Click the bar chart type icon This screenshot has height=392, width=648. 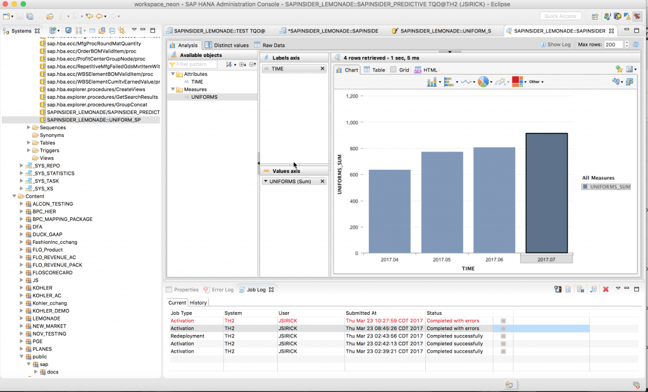coord(432,82)
